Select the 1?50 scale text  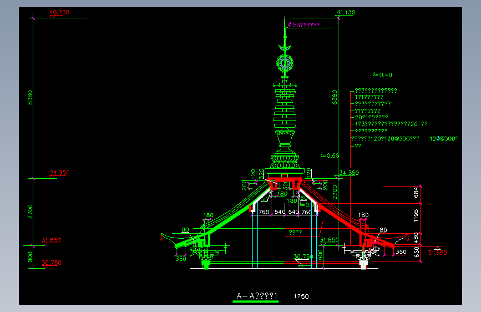pyautogui.click(x=301, y=296)
